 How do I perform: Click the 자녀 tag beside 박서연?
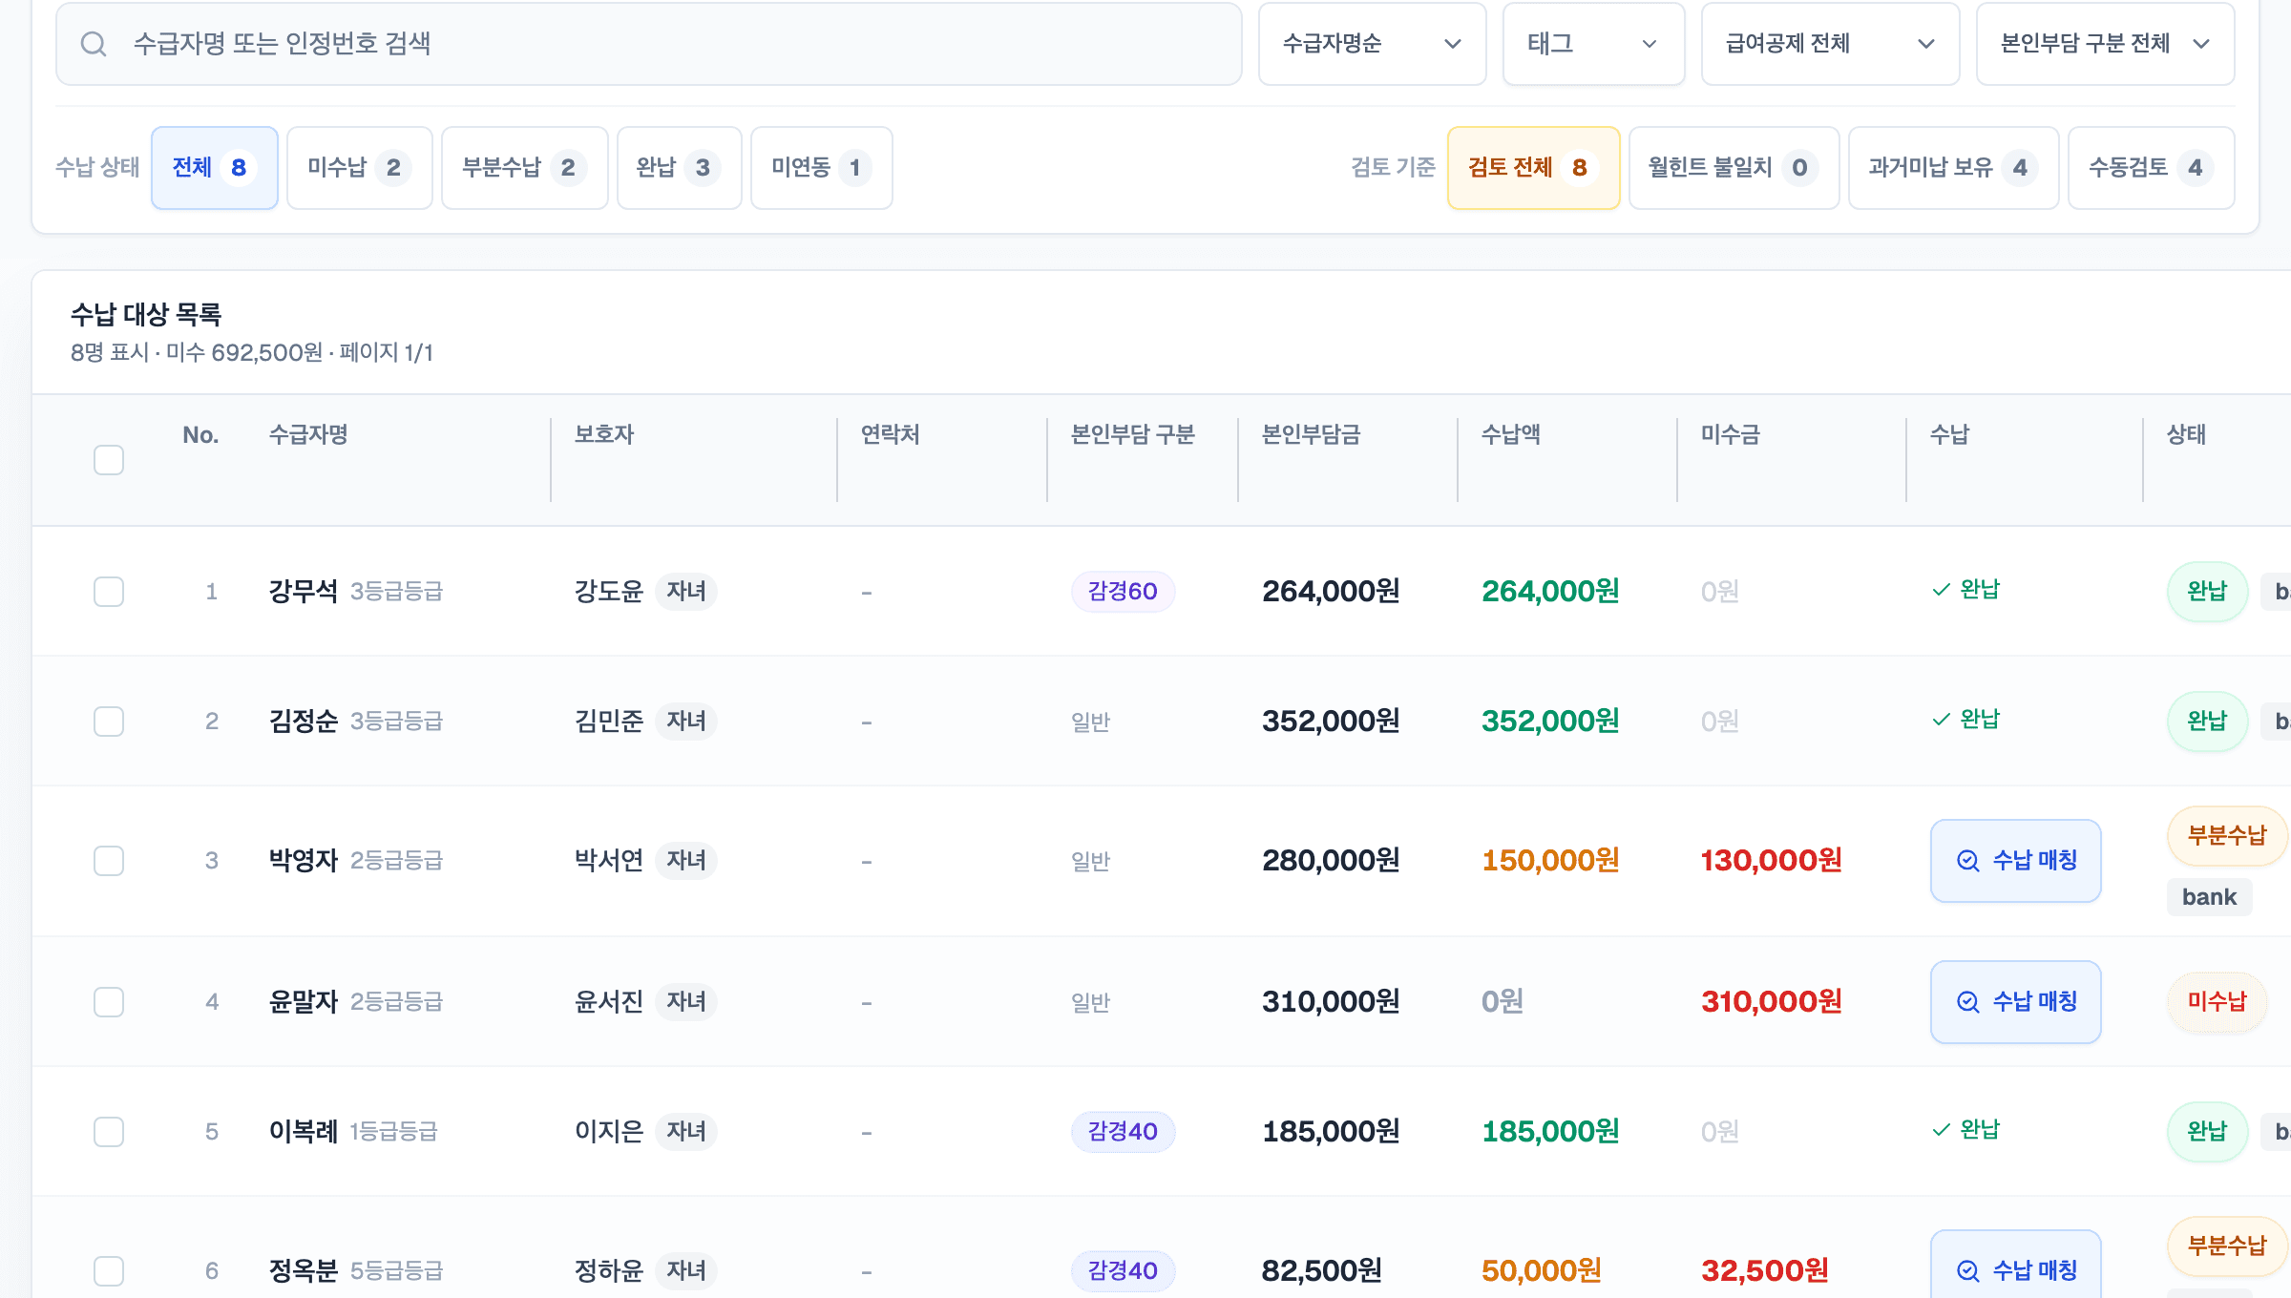tap(686, 861)
